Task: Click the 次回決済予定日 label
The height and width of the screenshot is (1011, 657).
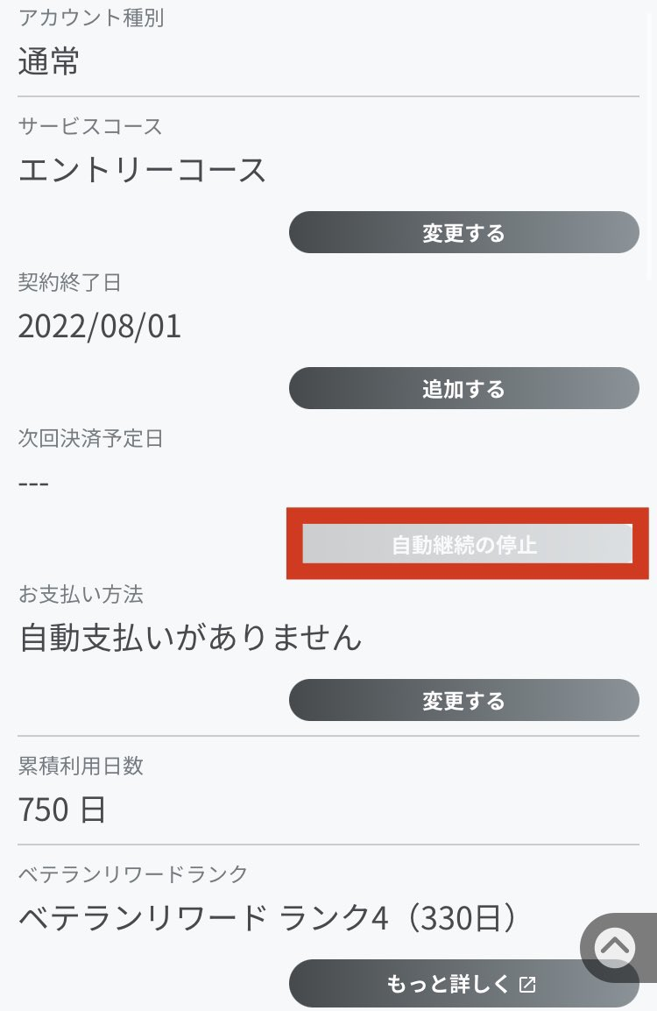Action: (90, 438)
